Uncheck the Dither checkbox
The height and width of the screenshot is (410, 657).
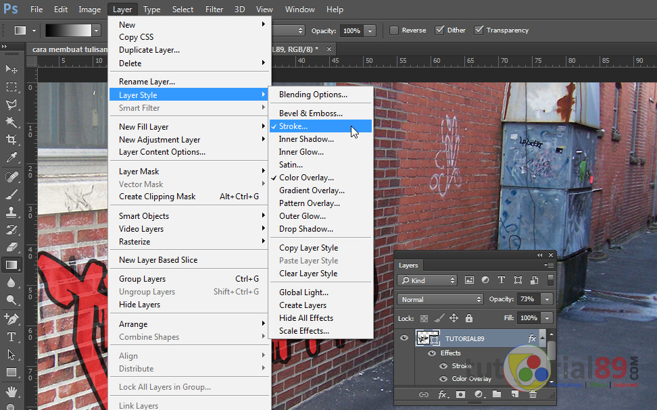point(439,30)
